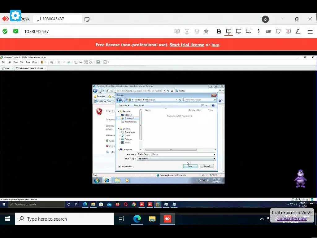Screen dimensions: 317x238
Task: Click the AnyDesk actions lightning icon
Action: tap(258, 31)
